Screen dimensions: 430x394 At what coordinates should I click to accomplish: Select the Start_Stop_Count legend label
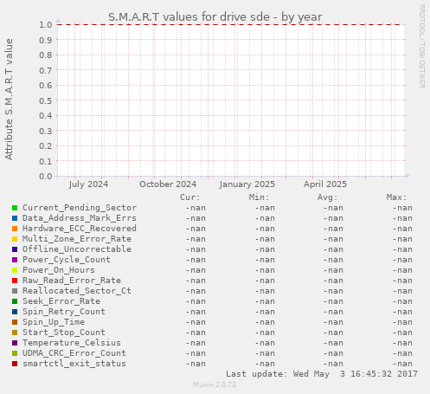point(64,333)
